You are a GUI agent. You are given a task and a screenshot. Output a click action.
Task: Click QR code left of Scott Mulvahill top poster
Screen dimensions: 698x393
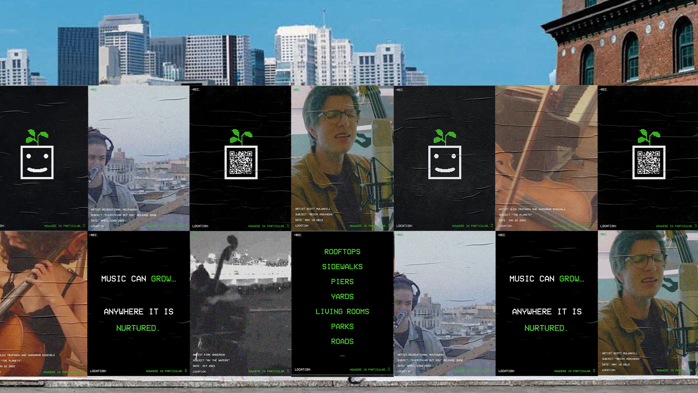(241, 162)
